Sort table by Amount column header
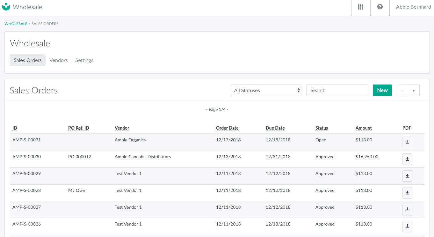Viewport: 434px width, 237px height. tap(364, 128)
